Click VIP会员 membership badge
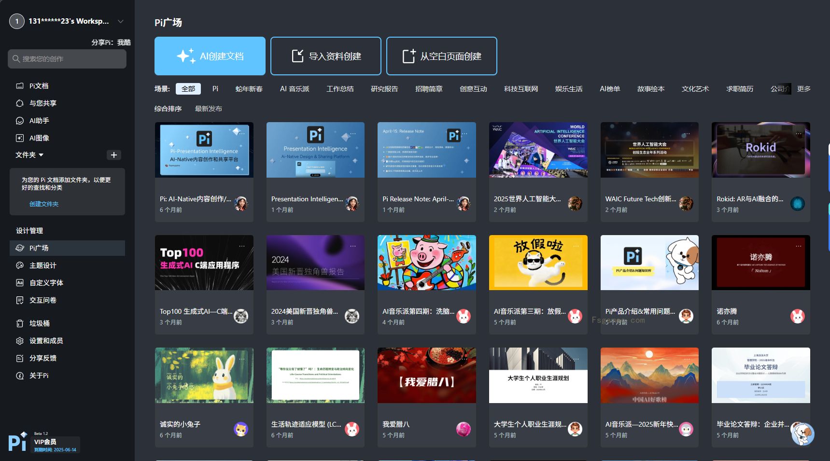830x461 pixels. pyautogui.click(x=56, y=445)
